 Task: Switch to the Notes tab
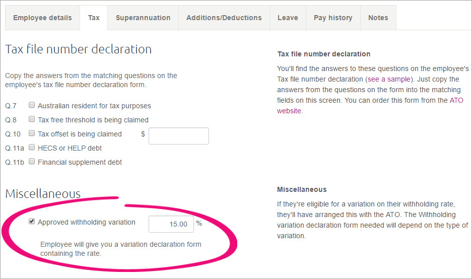378,18
